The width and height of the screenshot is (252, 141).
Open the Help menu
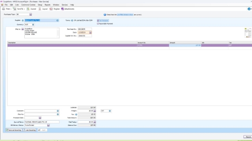pyautogui.click(x=72, y=5)
